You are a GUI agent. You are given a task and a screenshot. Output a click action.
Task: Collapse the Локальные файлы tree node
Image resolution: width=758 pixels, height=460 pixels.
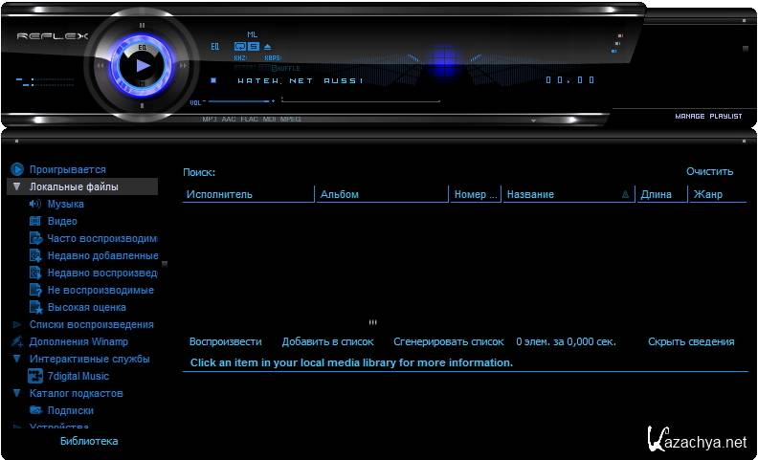point(17,186)
